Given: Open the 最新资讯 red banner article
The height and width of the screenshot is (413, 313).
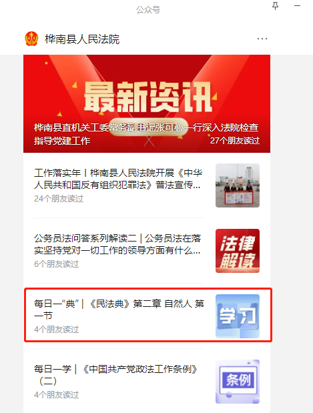Looking at the screenshot, I should (147, 103).
